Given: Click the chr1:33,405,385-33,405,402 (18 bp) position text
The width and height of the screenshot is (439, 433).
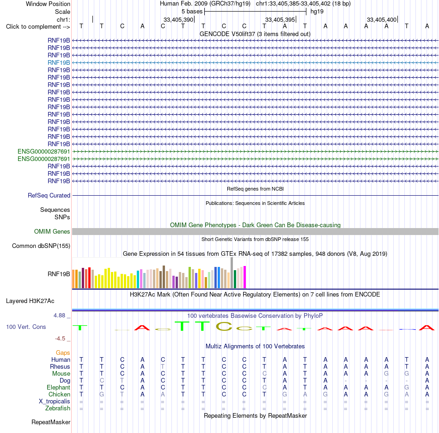Looking at the screenshot, I should 303,4.
